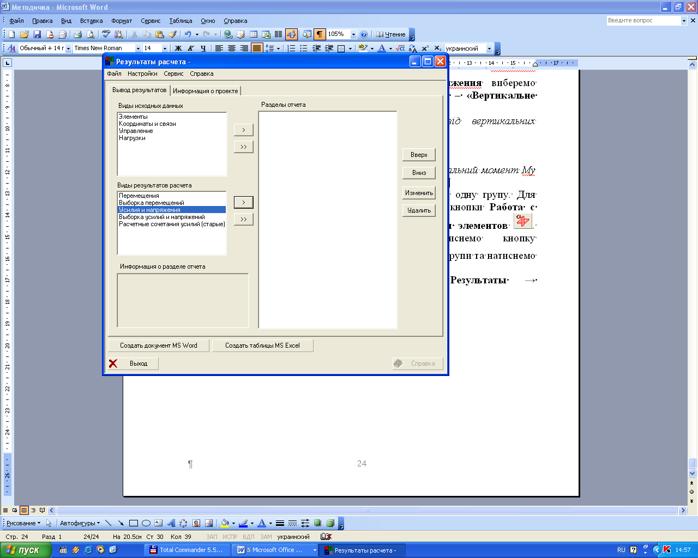This screenshot has width=698, height=558.
Task: Open the style 'Обычный + 14' dropdown
Action: coord(68,48)
